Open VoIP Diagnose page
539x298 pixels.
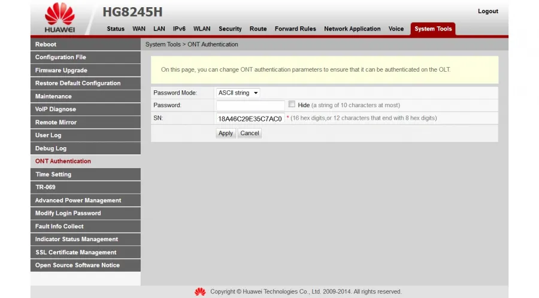point(86,109)
